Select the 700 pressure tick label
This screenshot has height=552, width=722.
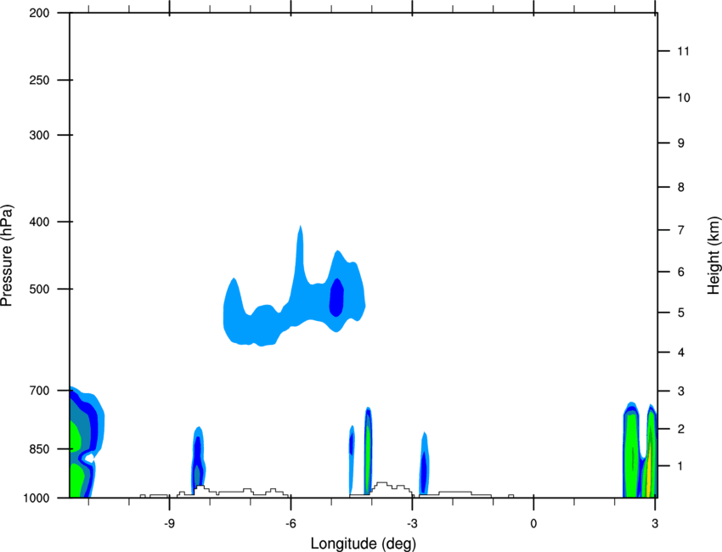[x=39, y=391]
